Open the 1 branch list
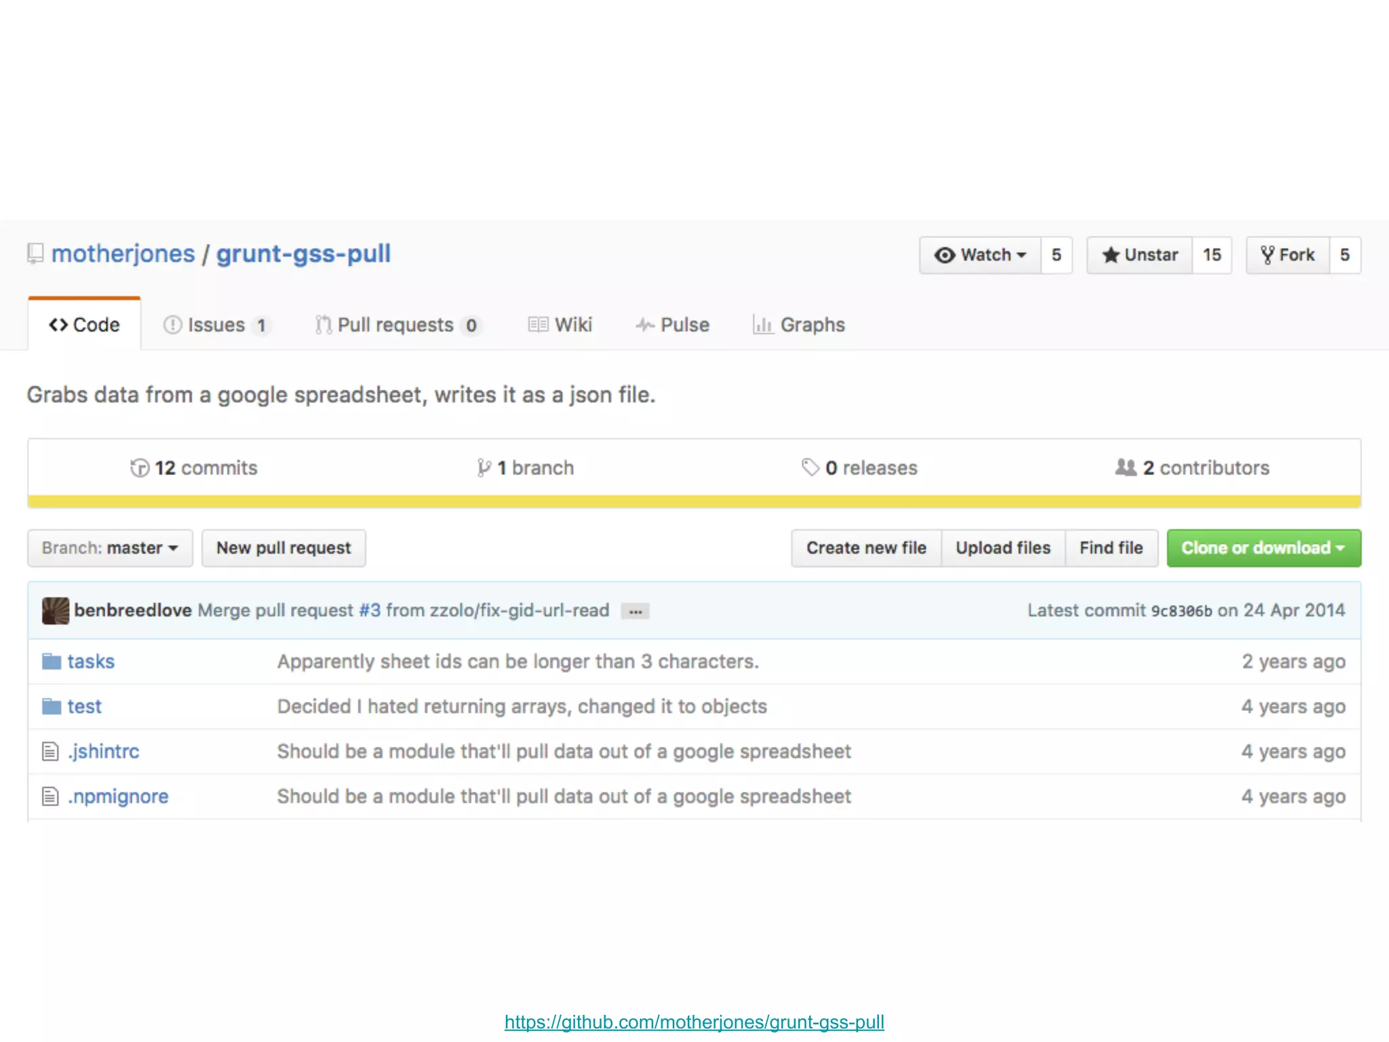 (526, 467)
